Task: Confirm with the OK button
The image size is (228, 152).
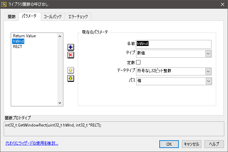Action: (x=169, y=144)
